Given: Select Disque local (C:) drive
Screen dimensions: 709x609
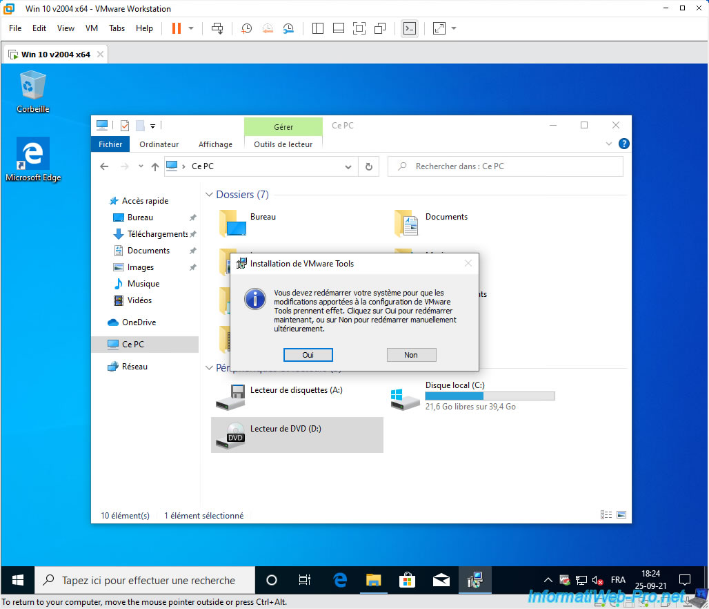Looking at the screenshot, I should coord(473,396).
